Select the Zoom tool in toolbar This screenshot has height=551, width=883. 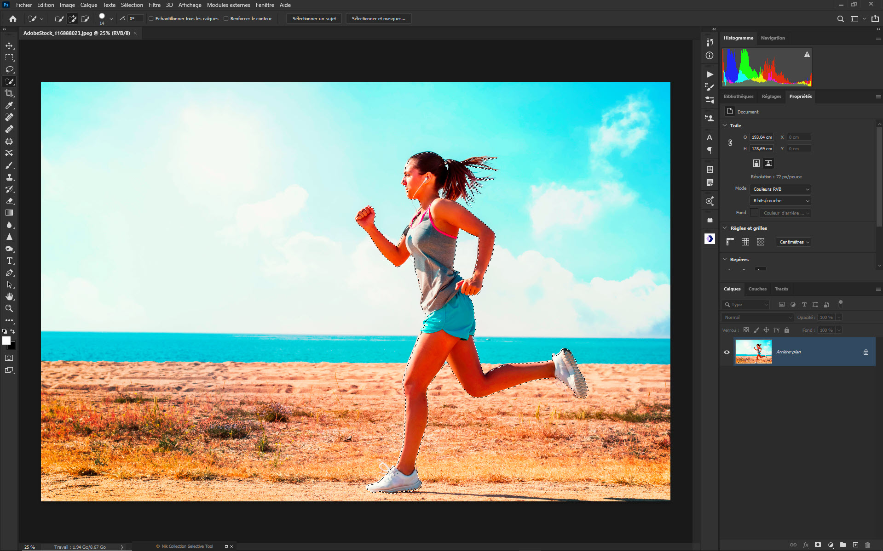tap(9, 309)
